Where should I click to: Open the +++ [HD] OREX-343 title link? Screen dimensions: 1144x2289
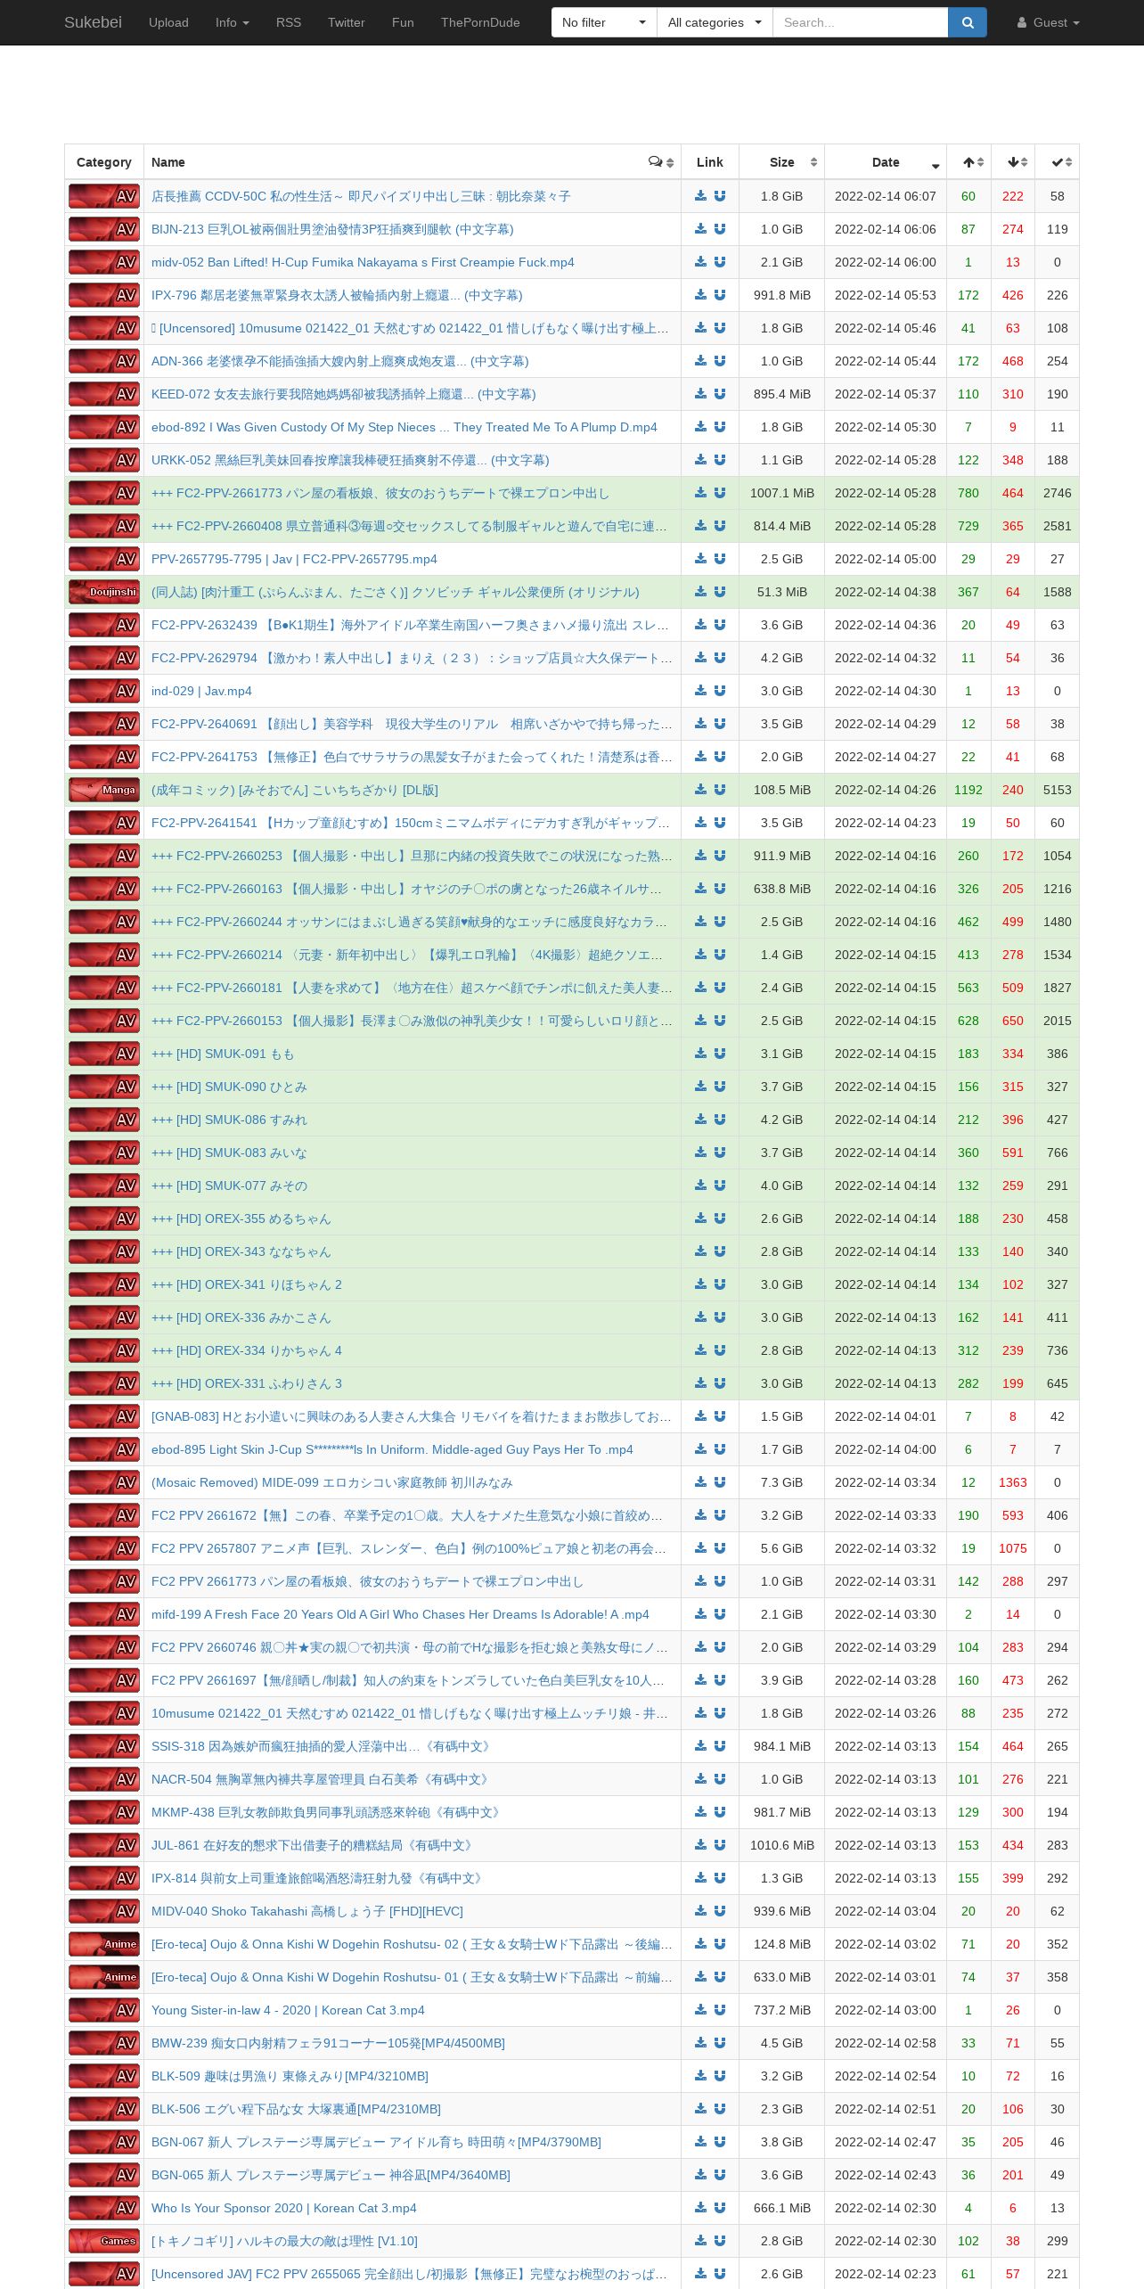coord(241,1251)
